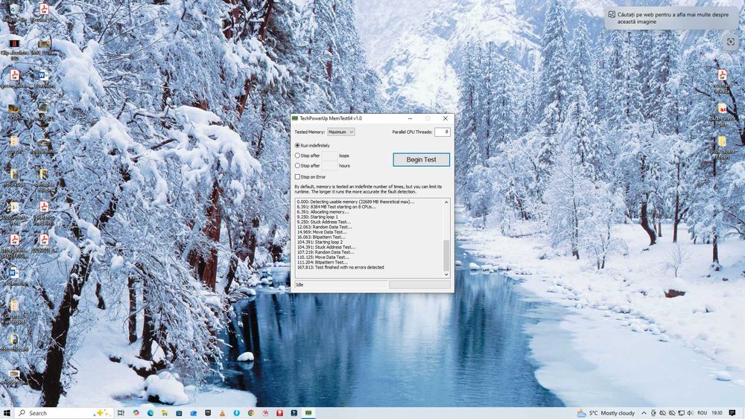Minimize the MemTest64 window
This screenshot has width=745, height=419.
(x=410, y=118)
